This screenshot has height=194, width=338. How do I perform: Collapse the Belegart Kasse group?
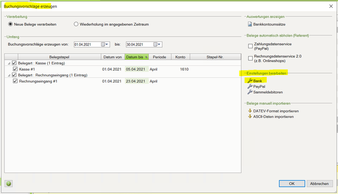point(8,63)
